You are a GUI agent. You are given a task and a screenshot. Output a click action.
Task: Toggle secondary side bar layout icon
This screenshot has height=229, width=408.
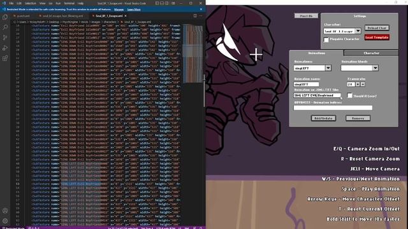(x=167, y=3)
